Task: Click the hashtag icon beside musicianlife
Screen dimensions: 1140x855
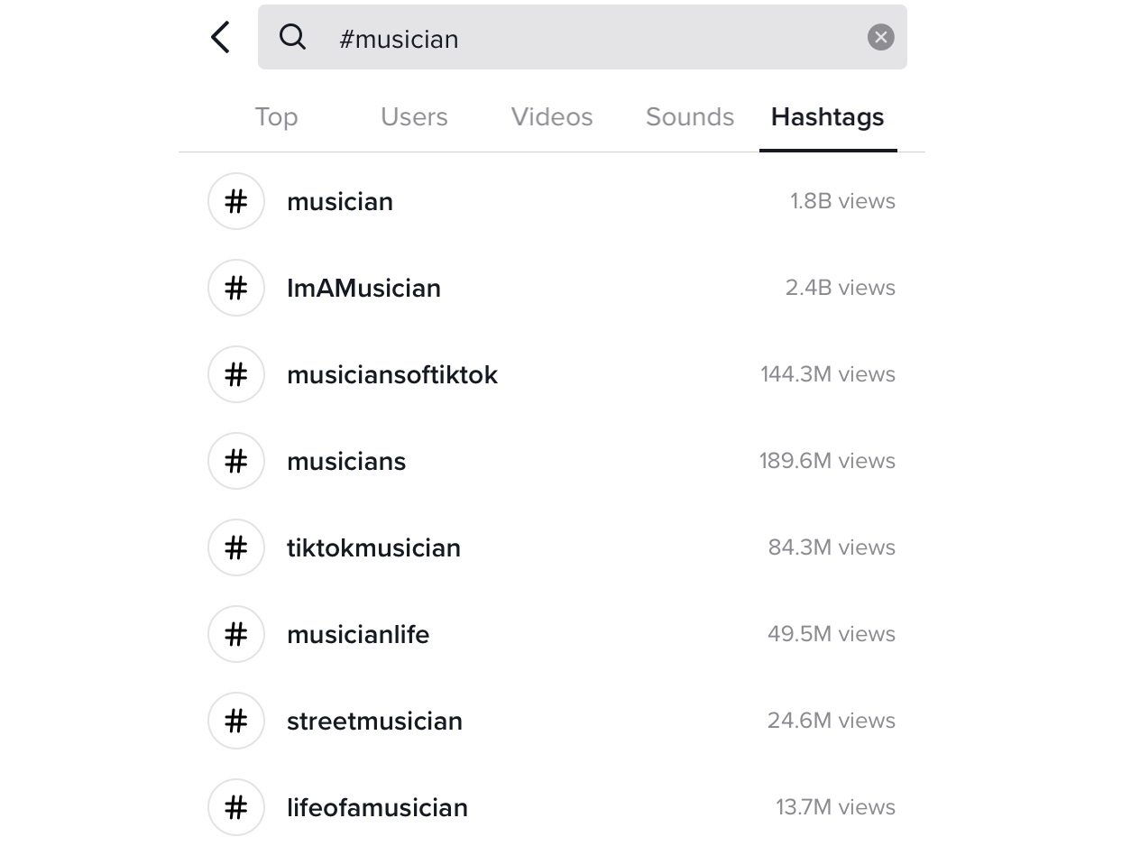Action: tap(236, 634)
